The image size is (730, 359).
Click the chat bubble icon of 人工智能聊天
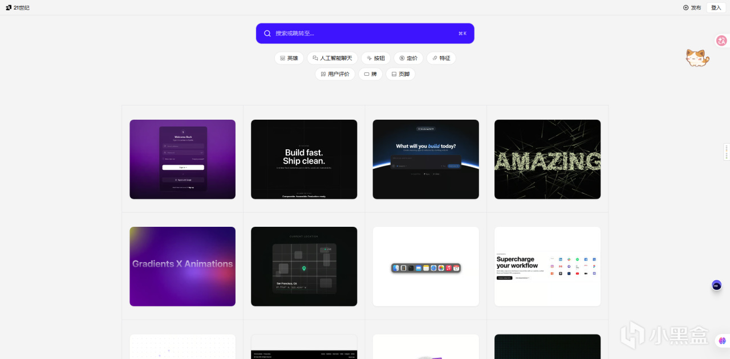pyautogui.click(x=315, y=58)
